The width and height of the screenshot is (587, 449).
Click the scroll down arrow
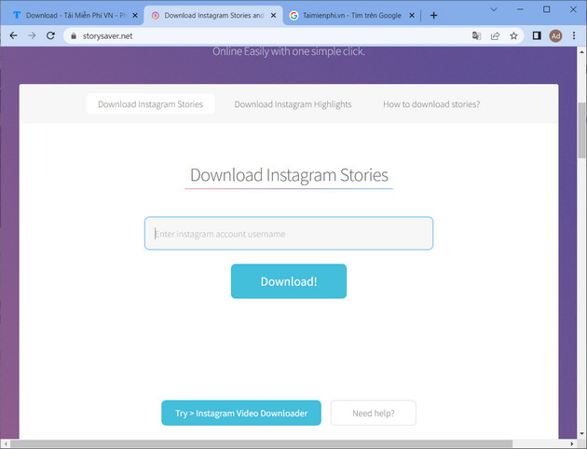click(581, 434)
